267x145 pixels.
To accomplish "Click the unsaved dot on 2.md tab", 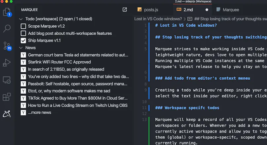I will point(207,10).
